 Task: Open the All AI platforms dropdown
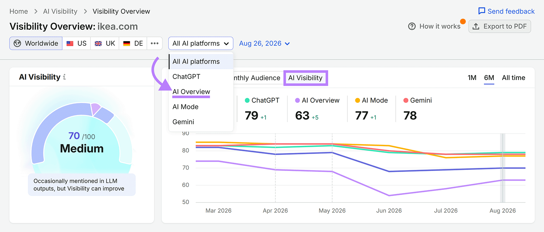(x=201, y=43)
